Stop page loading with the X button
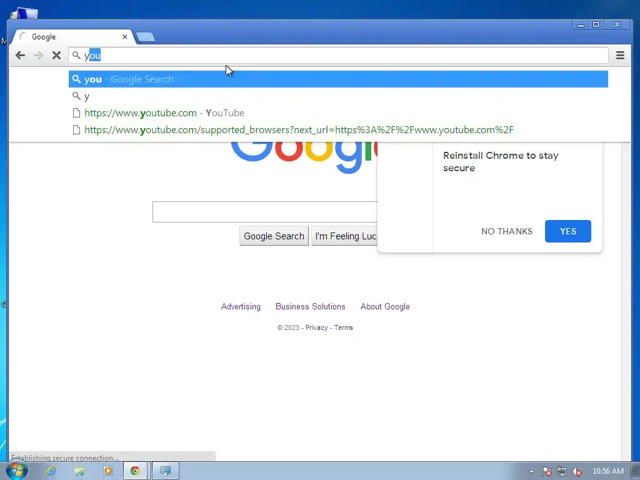The image size is (640, 480). 56,55
